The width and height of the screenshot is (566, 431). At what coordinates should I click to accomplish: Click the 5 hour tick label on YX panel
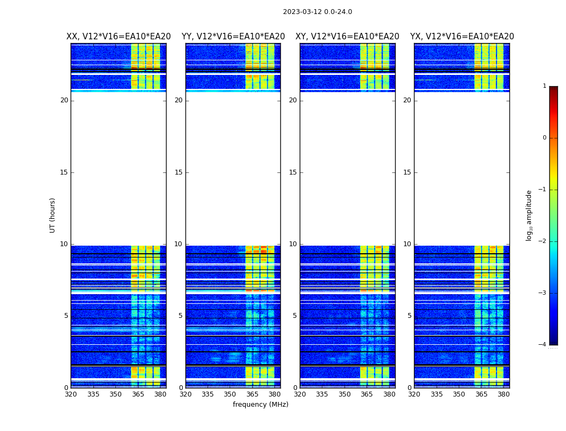coord(409,316)
